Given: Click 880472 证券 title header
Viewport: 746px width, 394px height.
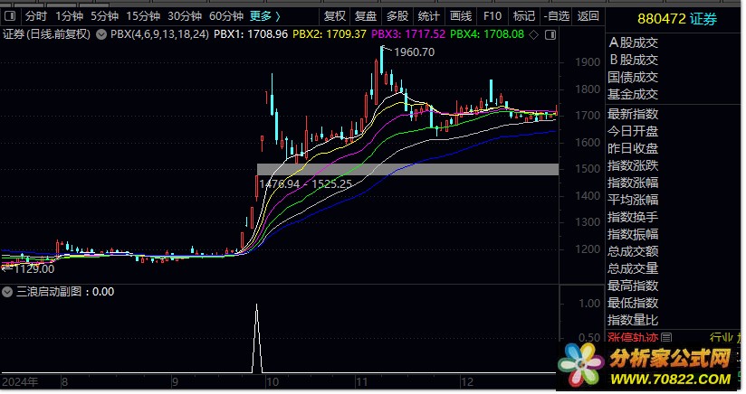Looking at the screenshot, I should tap(677, 20).
